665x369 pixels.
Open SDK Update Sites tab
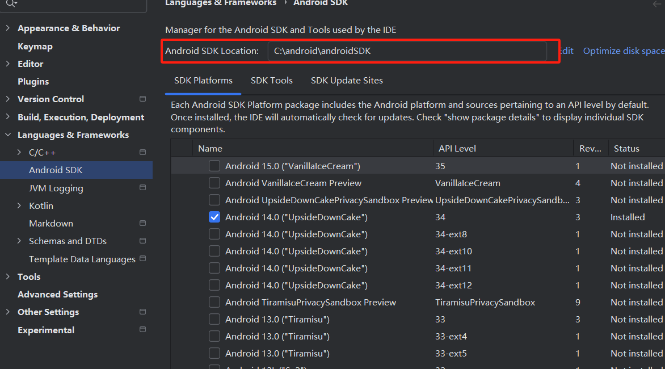click(x=347, y=81)
